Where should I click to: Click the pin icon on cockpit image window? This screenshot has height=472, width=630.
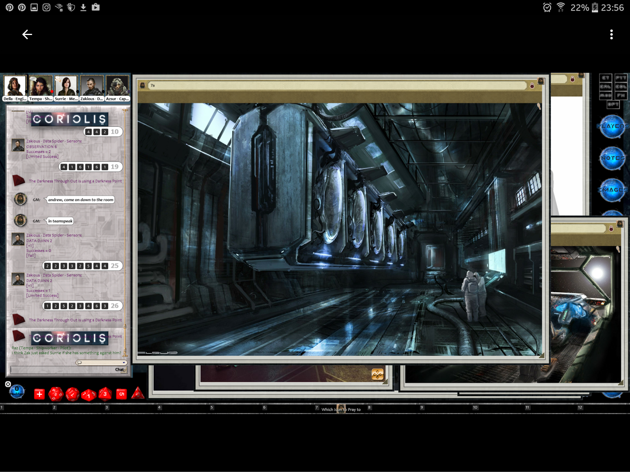[x=618, y=249]
